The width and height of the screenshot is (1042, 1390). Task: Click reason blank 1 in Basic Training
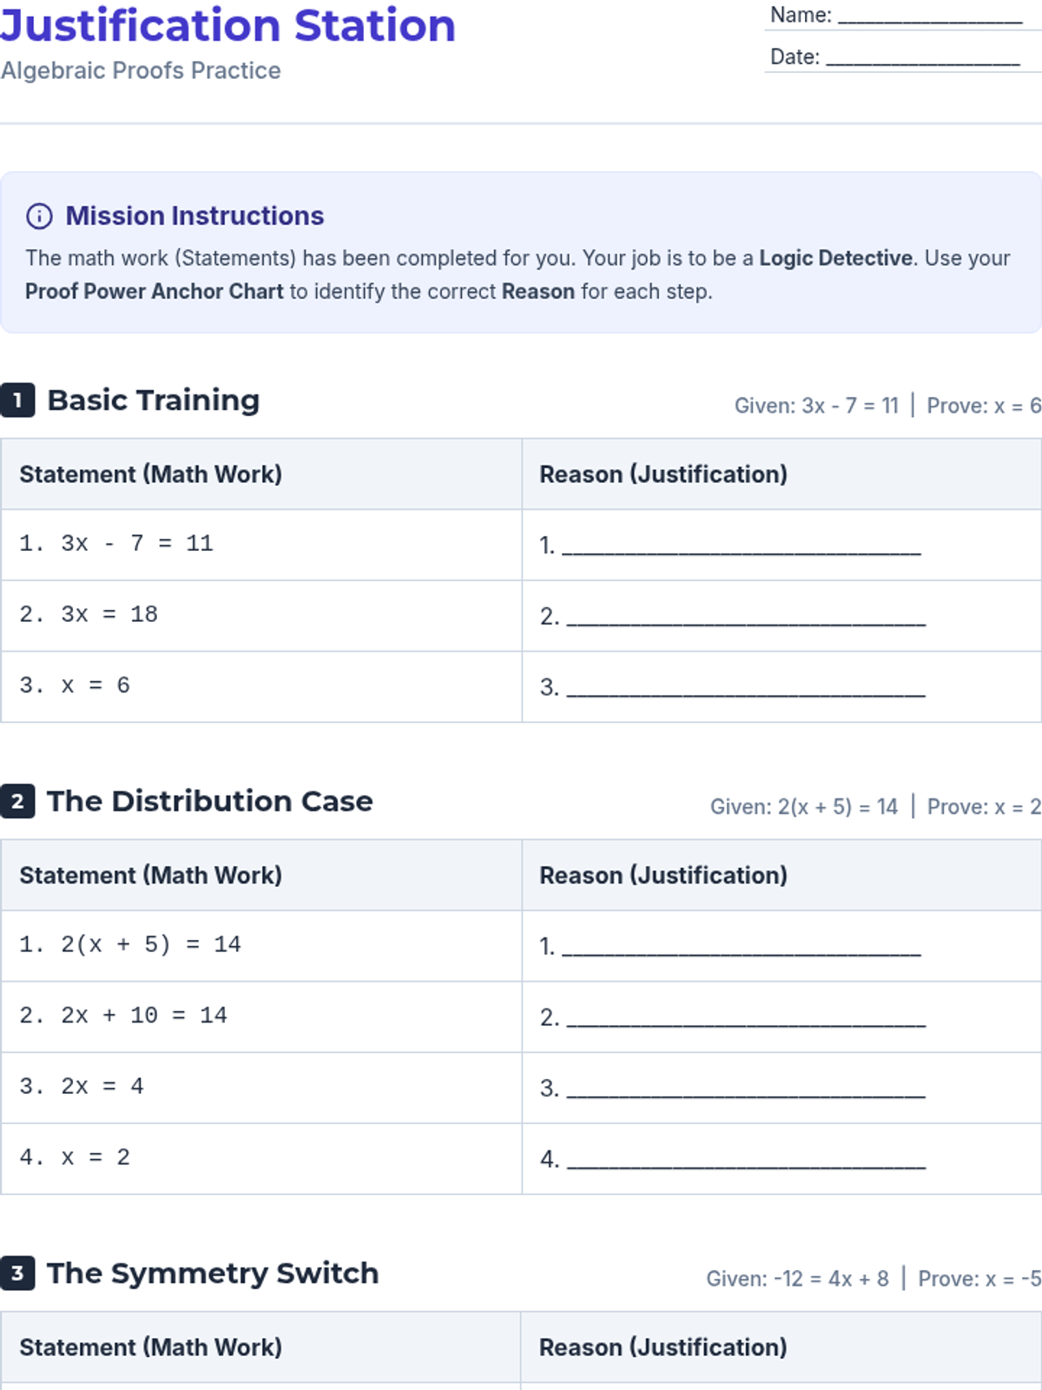(x=741, y=546)
